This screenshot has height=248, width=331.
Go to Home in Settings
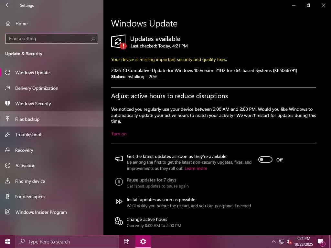(x=21, y=24)
